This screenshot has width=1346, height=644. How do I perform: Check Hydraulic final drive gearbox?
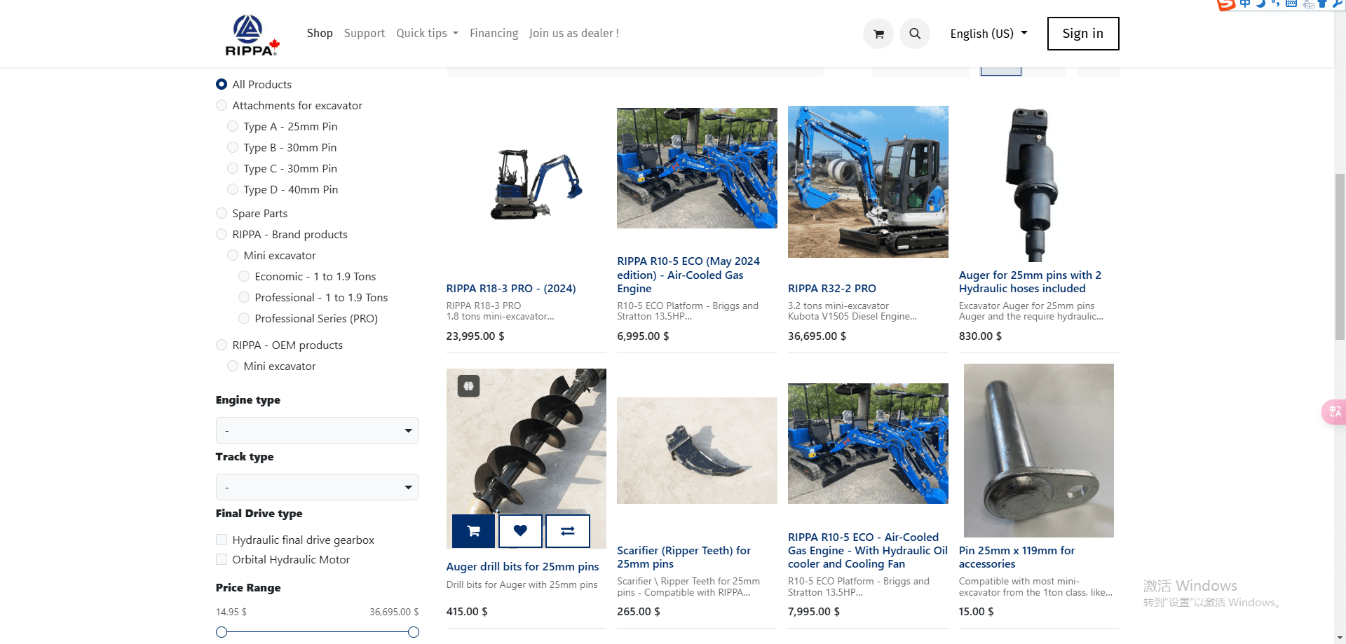(x=222, y=540)
